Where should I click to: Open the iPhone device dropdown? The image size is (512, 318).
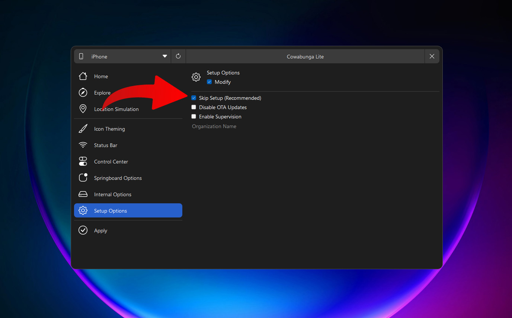tap(122, 56)
